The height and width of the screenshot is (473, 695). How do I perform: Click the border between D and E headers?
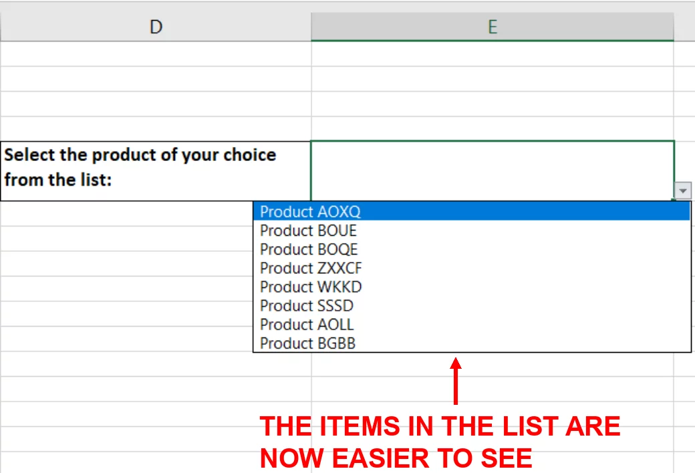click(x=311, y=27)
